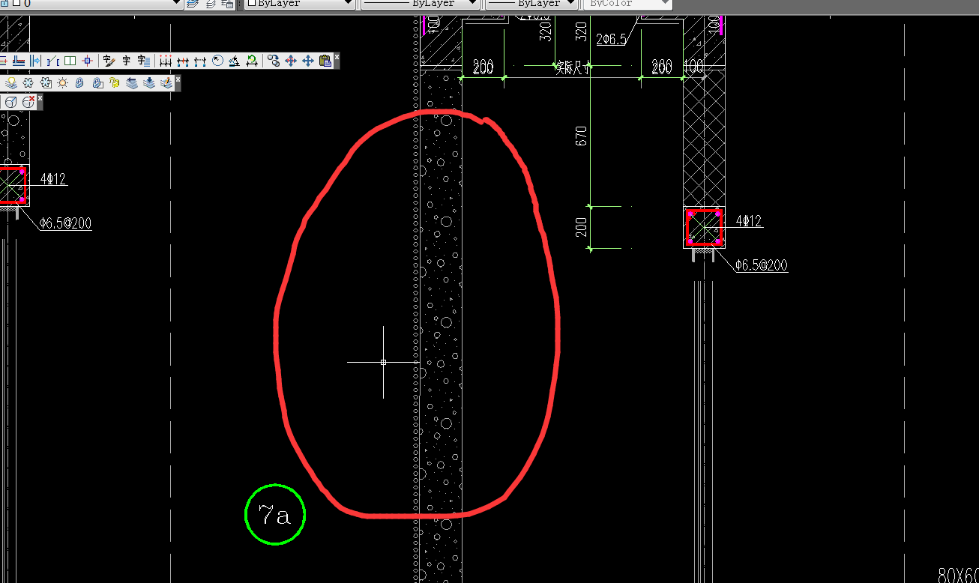
Task: Select the red and blue four-way arrows tool
Action: [291, 61]
